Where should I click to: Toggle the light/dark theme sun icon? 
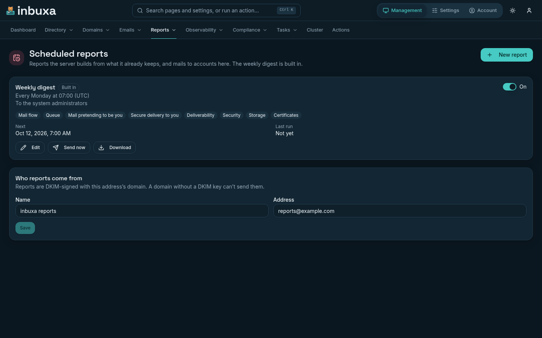coord(513,11)
